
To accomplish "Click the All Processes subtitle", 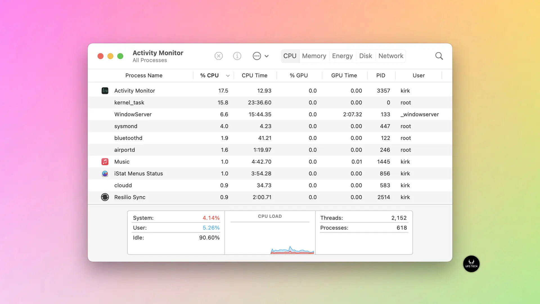I will coord(150,60).
